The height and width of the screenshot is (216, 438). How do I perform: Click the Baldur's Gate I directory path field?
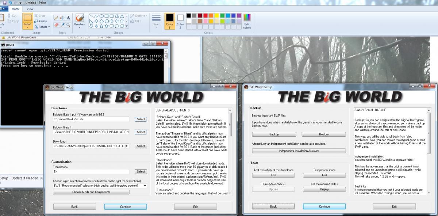[x=91, y=119]
